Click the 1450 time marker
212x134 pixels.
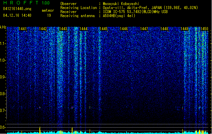(x=204, y=29)
